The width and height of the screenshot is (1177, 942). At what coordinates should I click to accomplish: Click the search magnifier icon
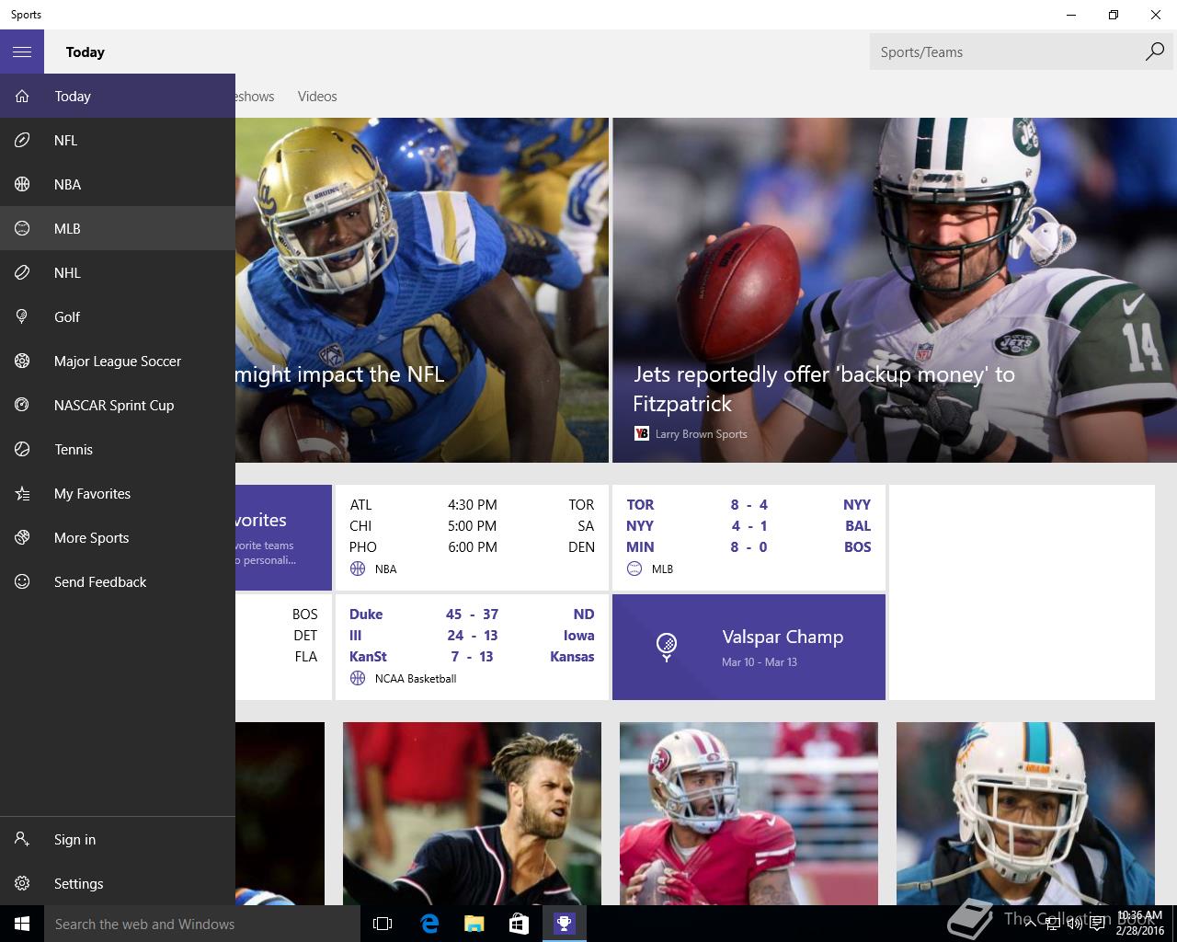1155,52
